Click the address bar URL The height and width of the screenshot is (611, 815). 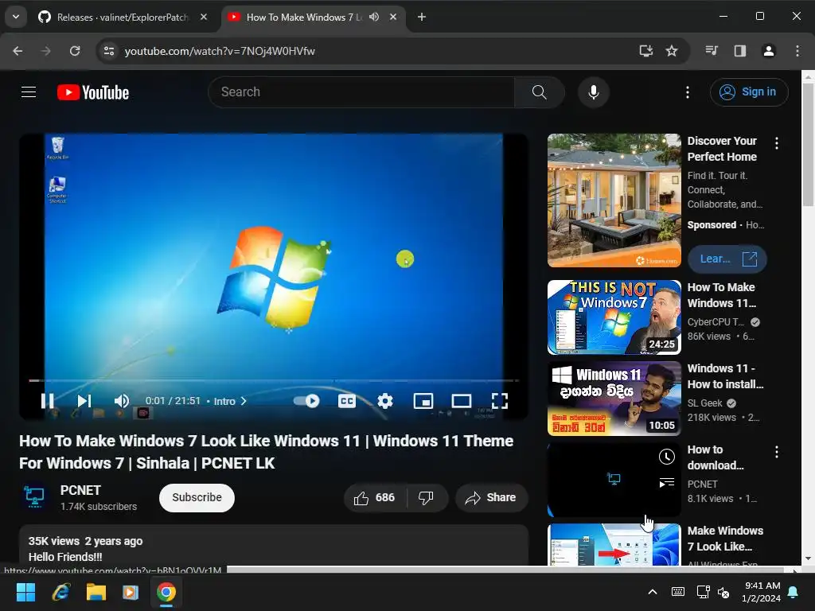pyautogui.click(x=220, y=51)
